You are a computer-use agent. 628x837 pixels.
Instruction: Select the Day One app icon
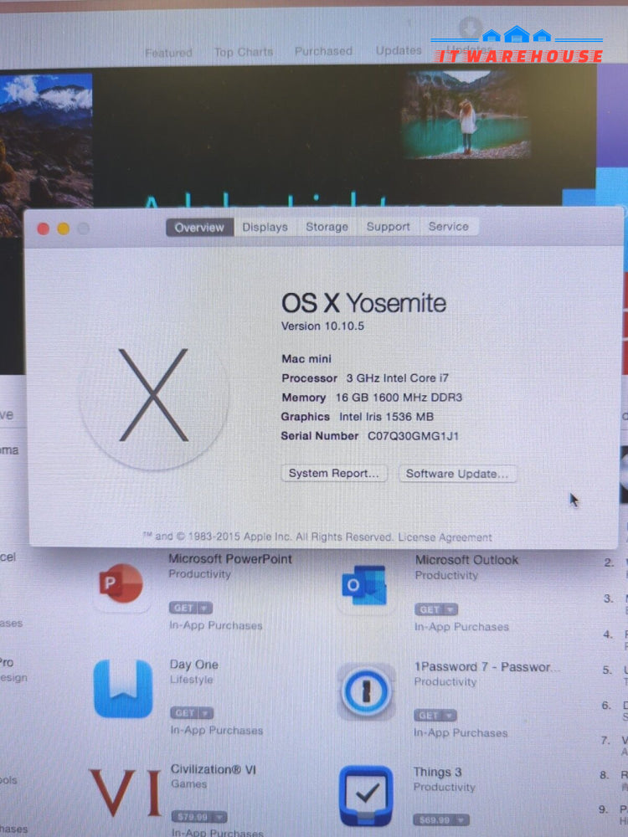(x=123, y=689)
